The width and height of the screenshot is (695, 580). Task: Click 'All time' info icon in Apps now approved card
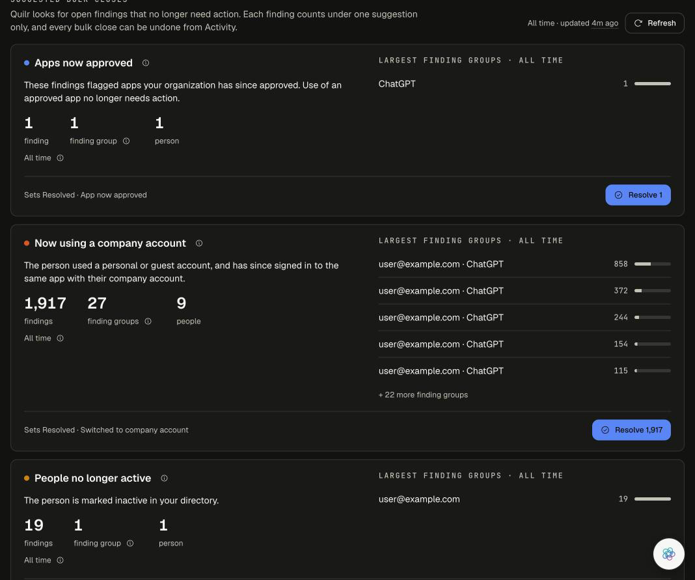[x=61, y=158]
